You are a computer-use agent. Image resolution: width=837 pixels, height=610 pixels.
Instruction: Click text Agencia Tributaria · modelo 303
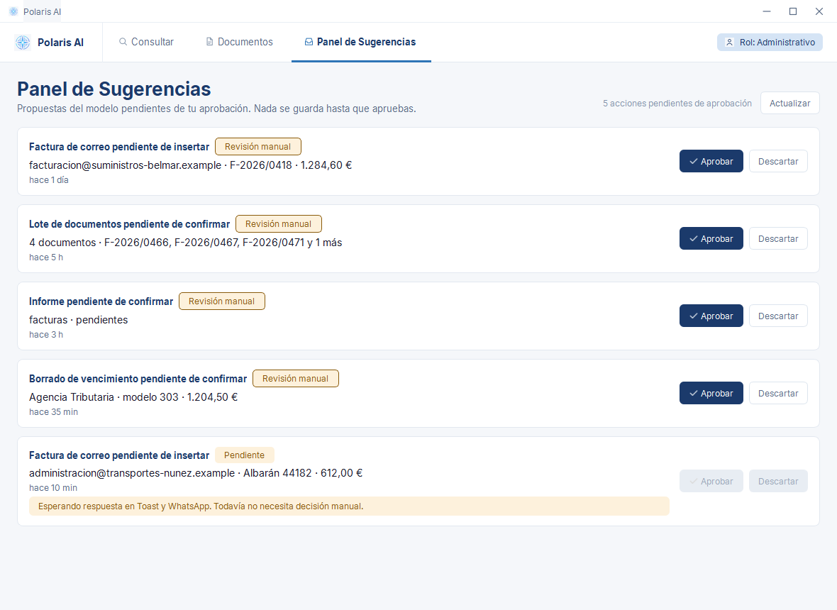(133, 398)
